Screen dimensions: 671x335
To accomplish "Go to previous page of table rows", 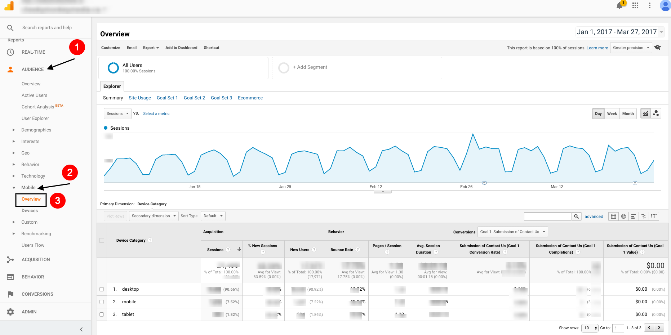I will click(649, 327).
